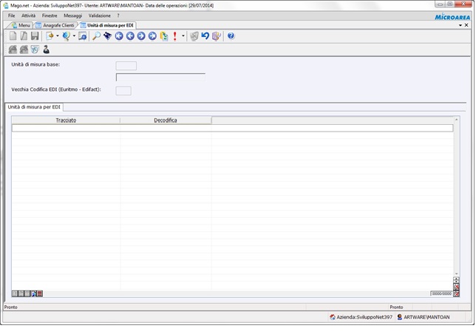Go to the first record arrow icon

pyautogui.click(x=119, y=35)
